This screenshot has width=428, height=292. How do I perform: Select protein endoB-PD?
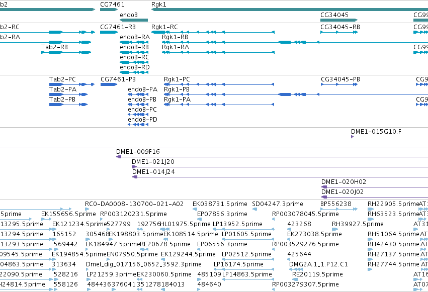pyautogui.click(x=142, y=120)
